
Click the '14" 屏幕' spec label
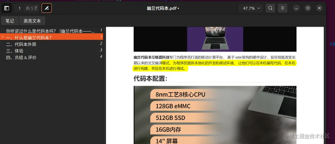click(167, 141)
